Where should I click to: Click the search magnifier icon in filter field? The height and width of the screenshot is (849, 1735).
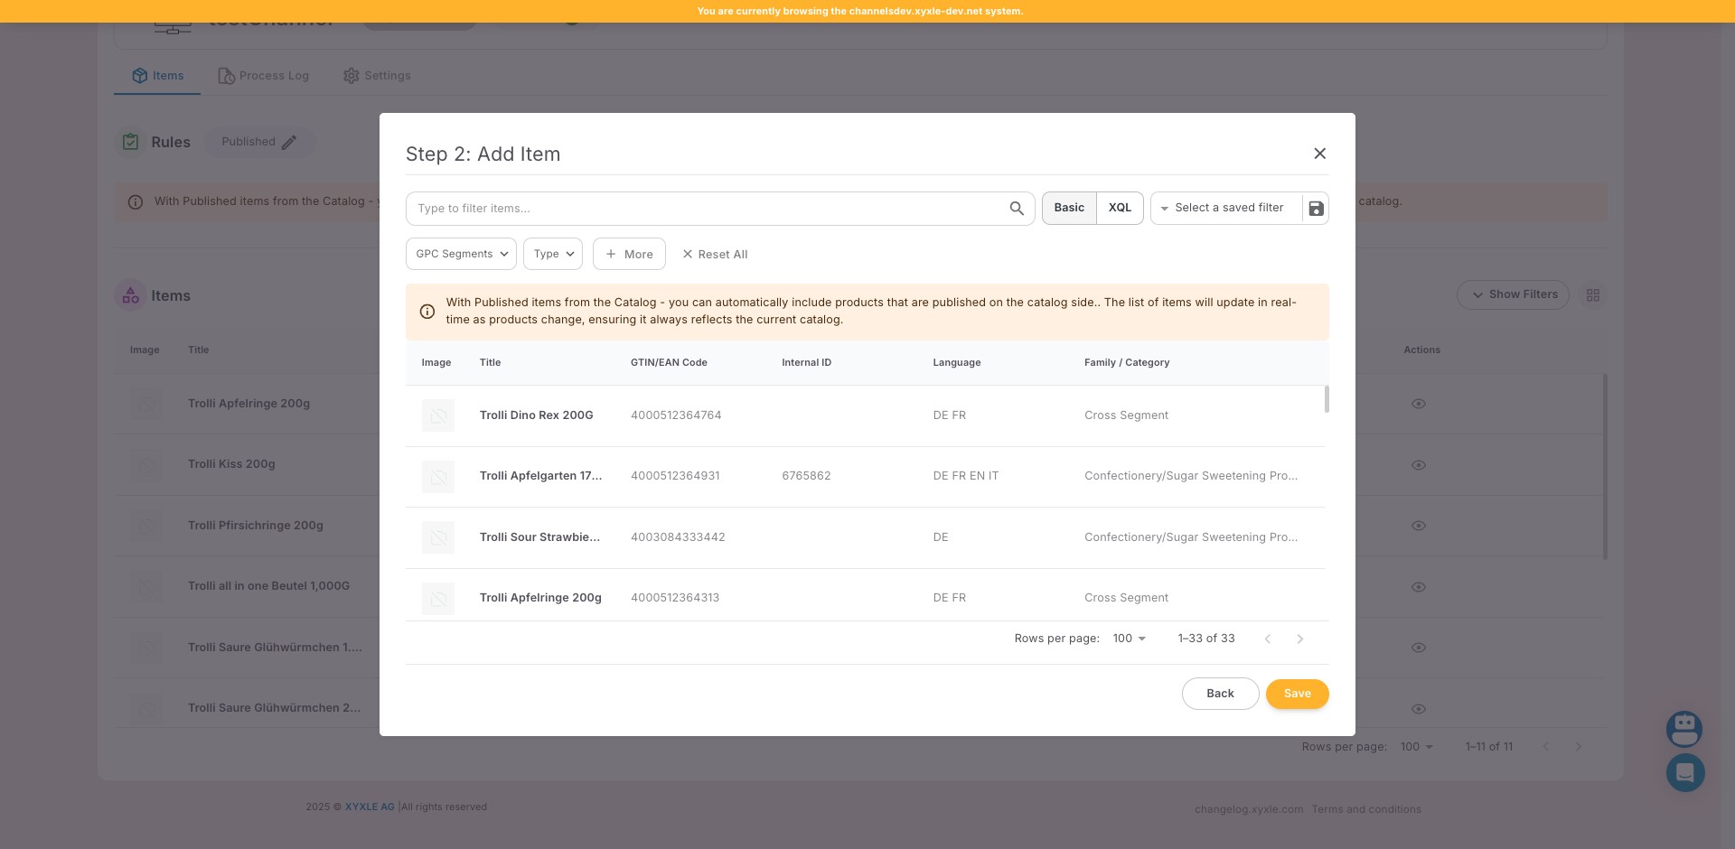click(1017, 209)
